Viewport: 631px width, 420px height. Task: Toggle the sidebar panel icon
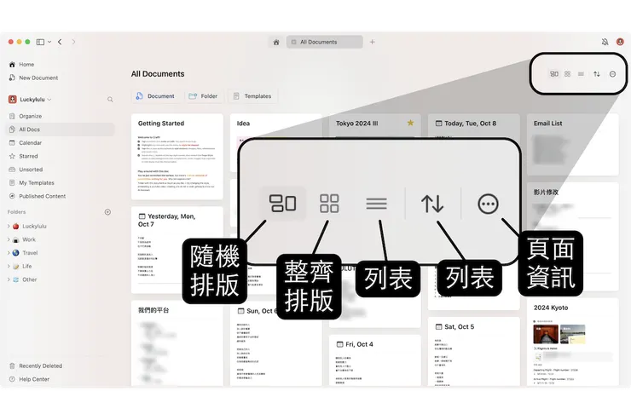pos(40,42)
